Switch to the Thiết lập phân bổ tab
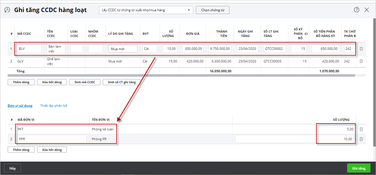 click(54, 106)
